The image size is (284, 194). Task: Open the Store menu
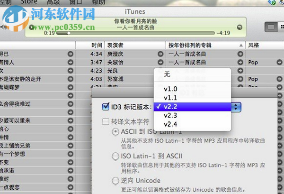[x=29, y=2]
